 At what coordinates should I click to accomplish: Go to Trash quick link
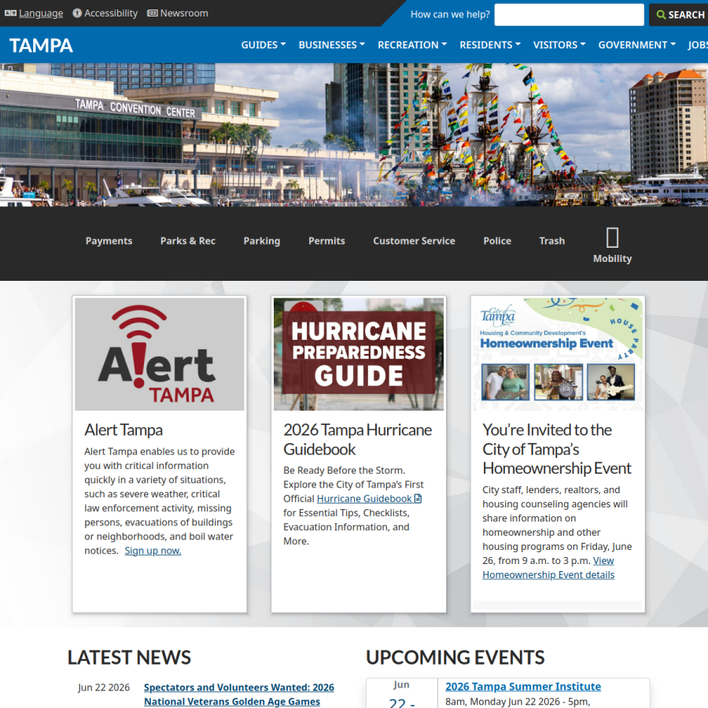point(551,241)
